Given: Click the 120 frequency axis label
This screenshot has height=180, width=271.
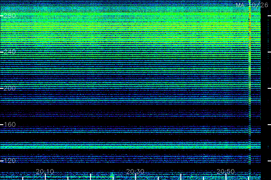Looking at the screenshot, I should (10, 161).
